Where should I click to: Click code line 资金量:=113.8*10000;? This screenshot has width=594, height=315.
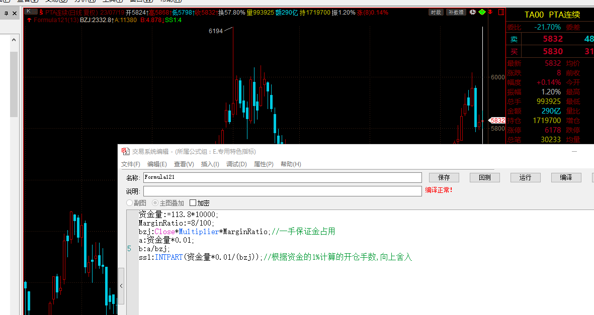point(179,215)
